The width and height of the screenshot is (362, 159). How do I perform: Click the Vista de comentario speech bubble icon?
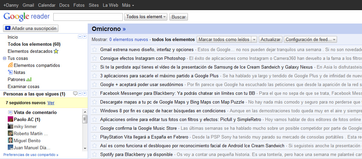tap(10, 112)
